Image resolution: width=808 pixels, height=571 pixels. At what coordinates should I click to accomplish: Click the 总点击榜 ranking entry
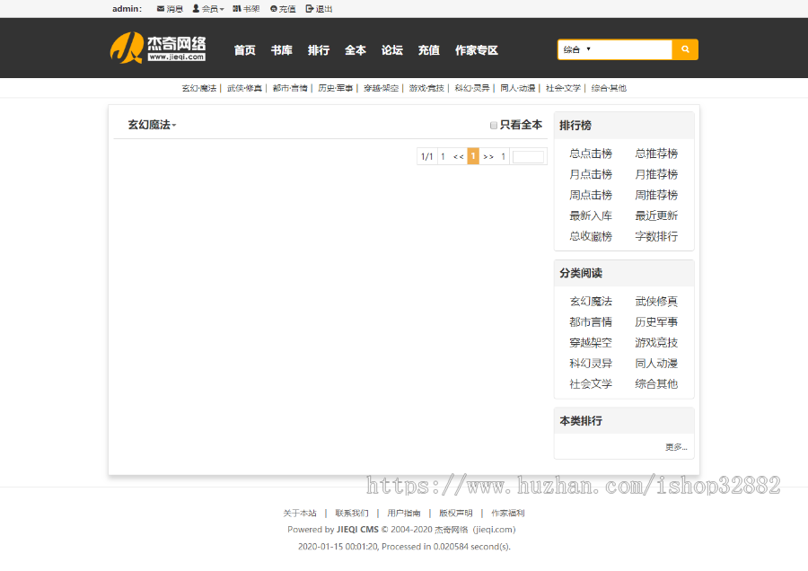[x=591, y=153]
